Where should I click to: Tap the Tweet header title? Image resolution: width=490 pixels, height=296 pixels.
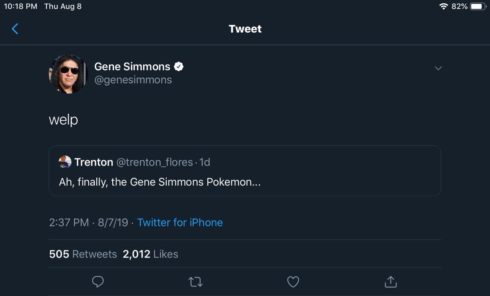245,29
